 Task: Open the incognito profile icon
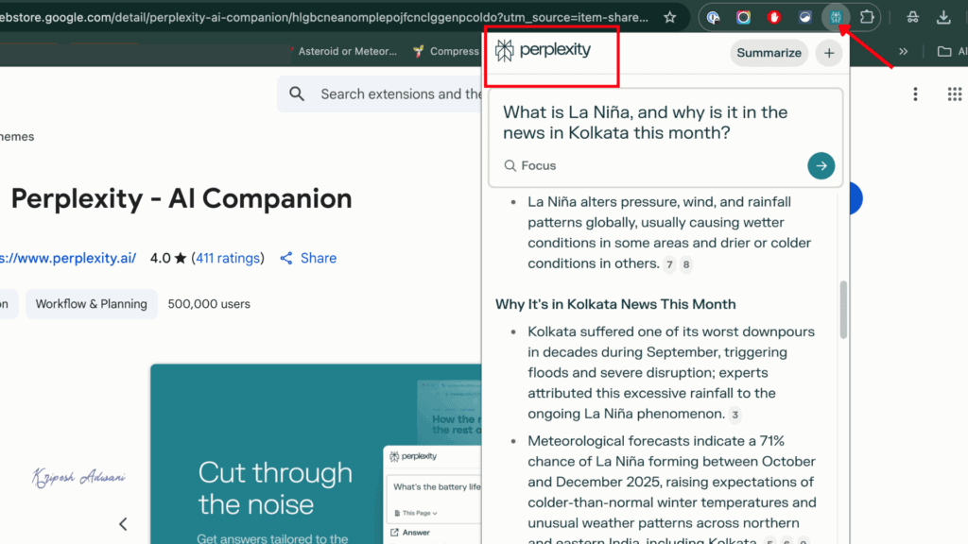click(x=914, y=17)
